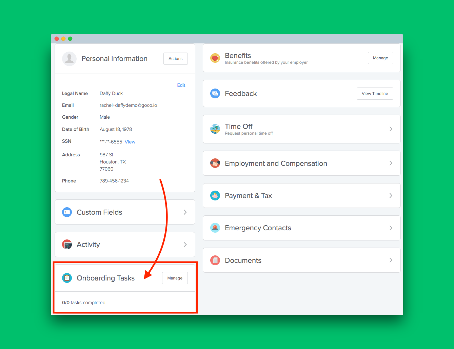Click the Payment & Tax piggy bank icon
This screenshot has height=349, width=454.
(x=215, y=196)
